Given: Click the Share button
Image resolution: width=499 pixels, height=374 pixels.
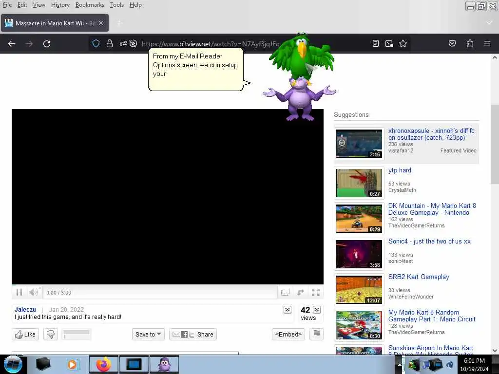Looking at the screenshot, I should click(x=193, y=334).
